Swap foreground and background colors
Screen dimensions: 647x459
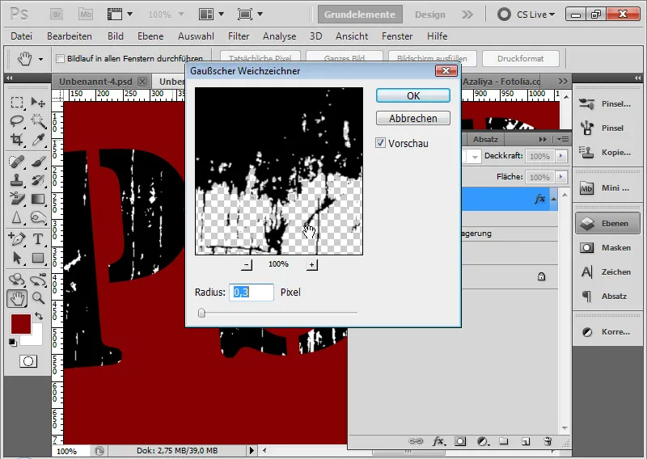[38, 316]
